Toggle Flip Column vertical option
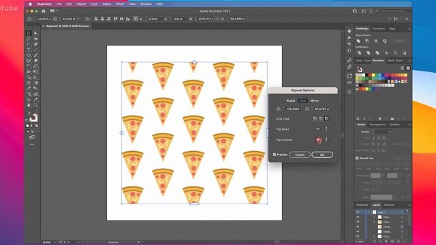This screenshot has height=245, width=436. (x=326, y=140)
